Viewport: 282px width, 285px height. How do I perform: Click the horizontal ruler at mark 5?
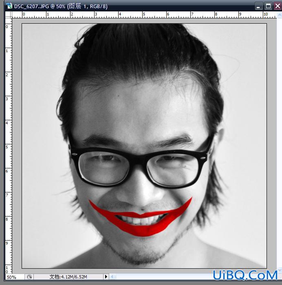coord(144,15)
